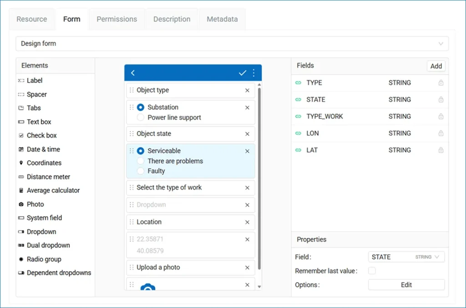Click the link icon next to LON field
This screenshot has height=308, width=466.
299,133
